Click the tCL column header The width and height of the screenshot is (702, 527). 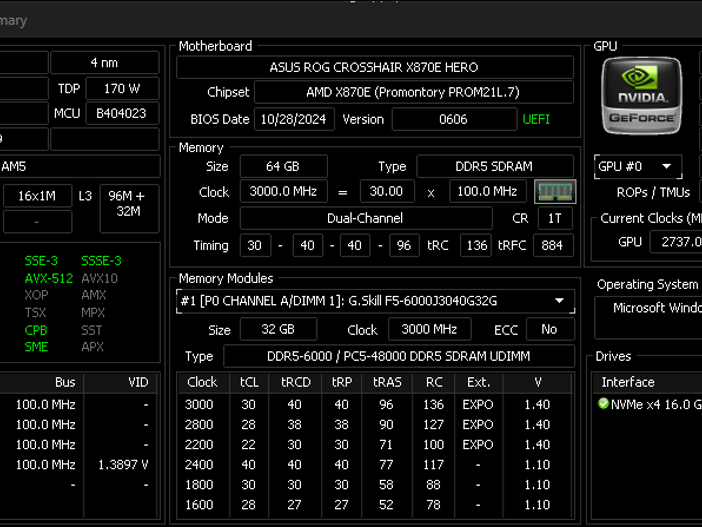point(249,382)
